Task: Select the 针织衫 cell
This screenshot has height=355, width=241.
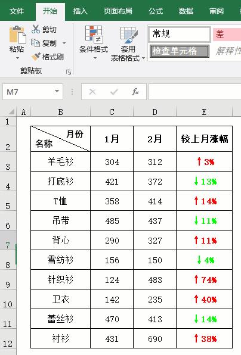Action: tap(60, 279)
